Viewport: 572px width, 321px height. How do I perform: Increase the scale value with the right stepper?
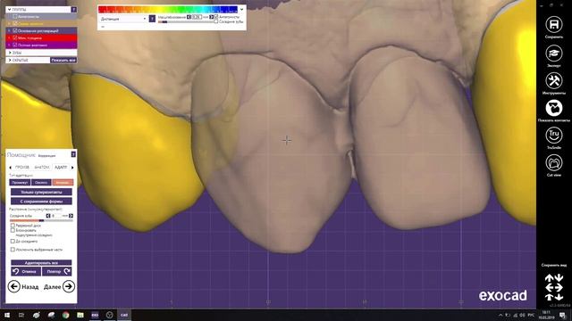[x=211, y=17]
